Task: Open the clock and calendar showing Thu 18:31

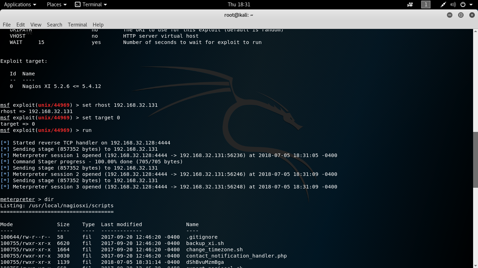Action: click(239, 5)
